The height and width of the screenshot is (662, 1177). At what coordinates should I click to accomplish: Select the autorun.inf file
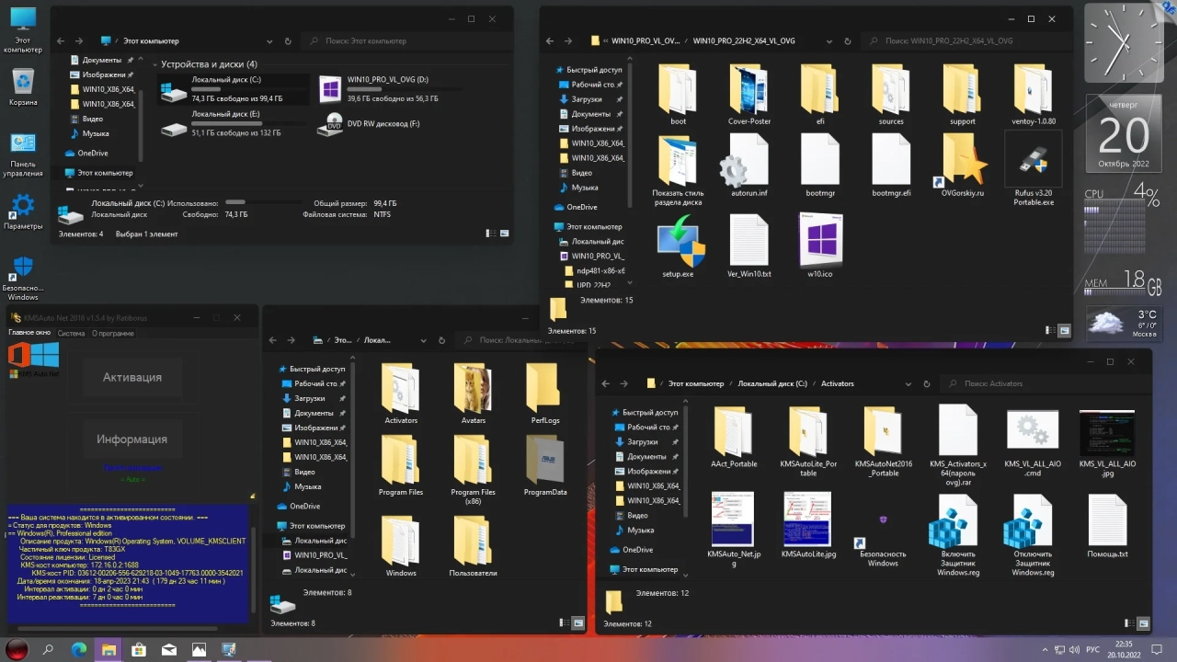pos(749,166)
